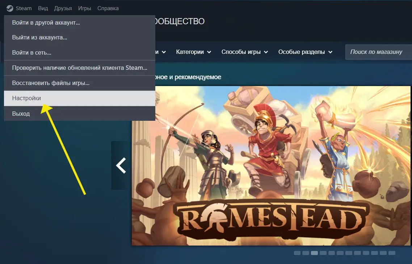Select the first carousel page dot
The width and height of the screenshot is (412, 264).
point(297,253)
